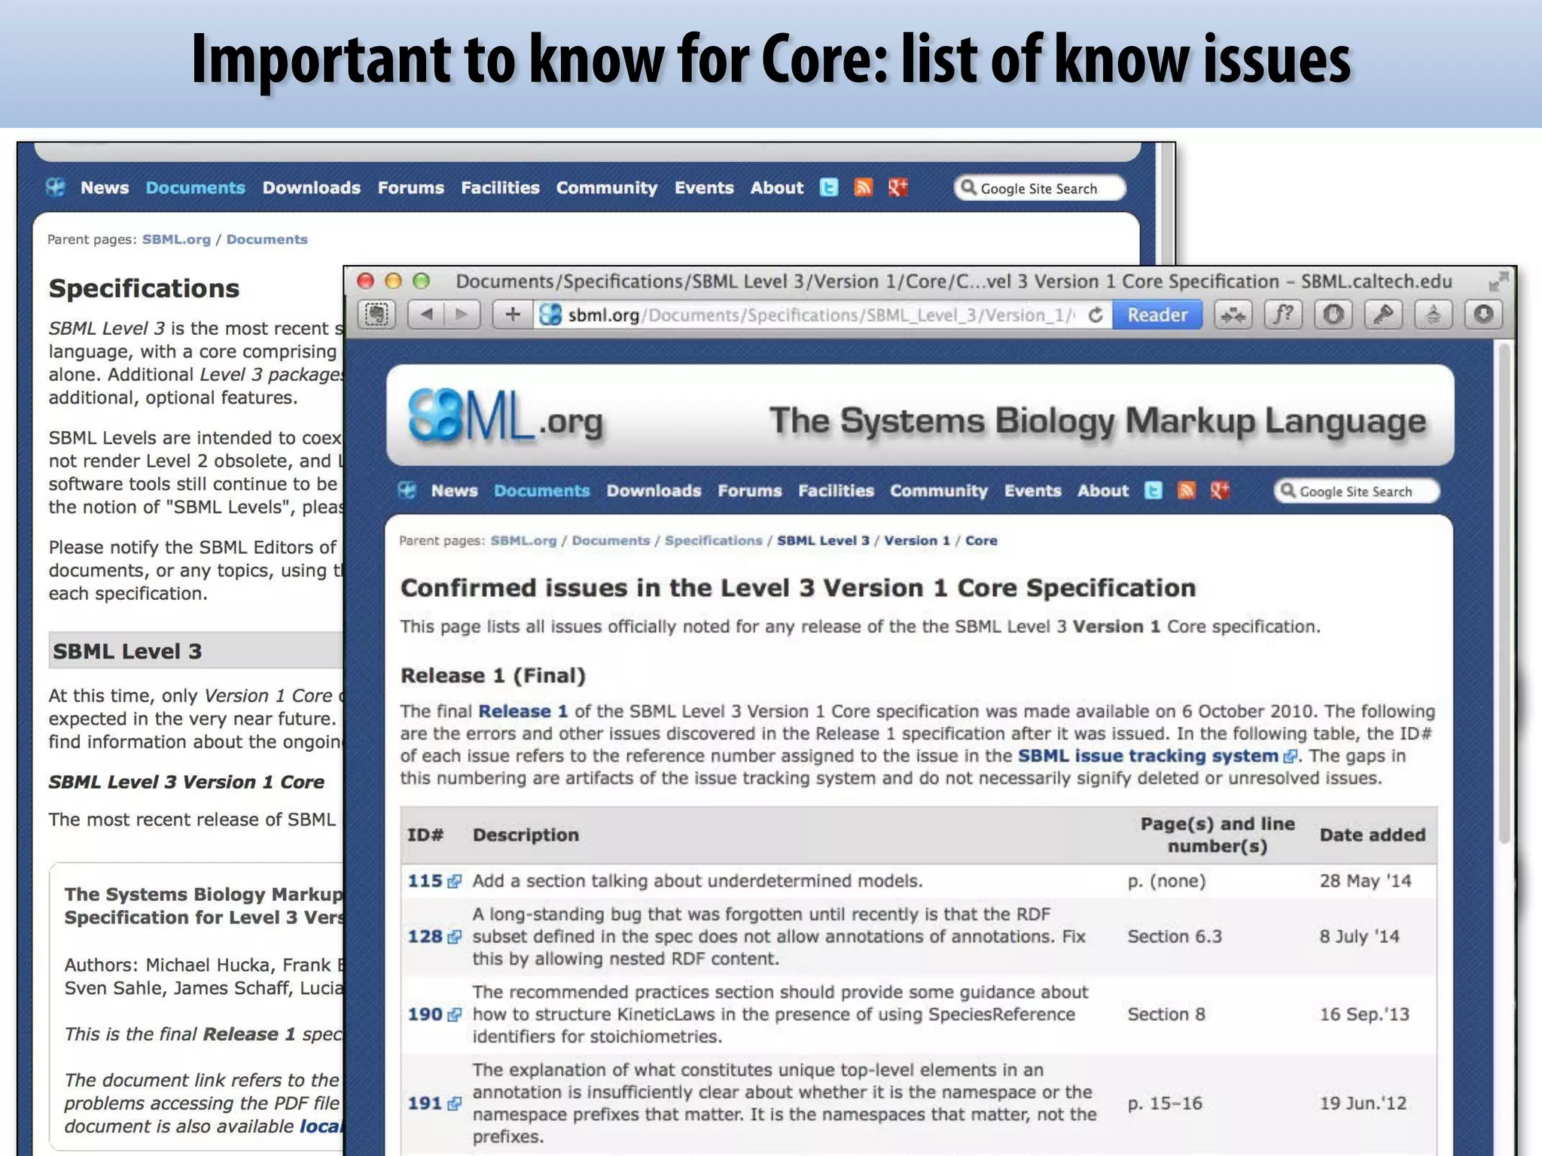Image resolution: width=1542 pixels, height=1156 pixels.
Task: Click the pin/hammer extension toolbar icon
Action: pyautogui.click(x=1383, y=315)
